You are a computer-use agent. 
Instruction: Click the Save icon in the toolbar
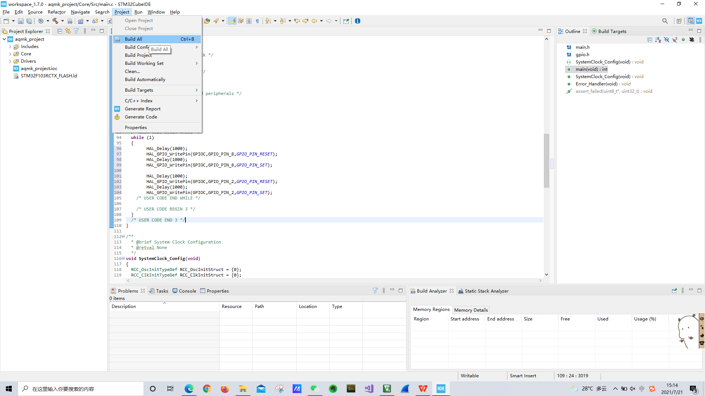click(x=21, y=21)
